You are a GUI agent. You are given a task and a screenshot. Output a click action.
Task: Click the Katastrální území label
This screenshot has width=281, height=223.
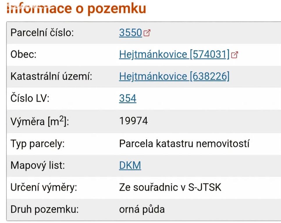coord(51,76)
